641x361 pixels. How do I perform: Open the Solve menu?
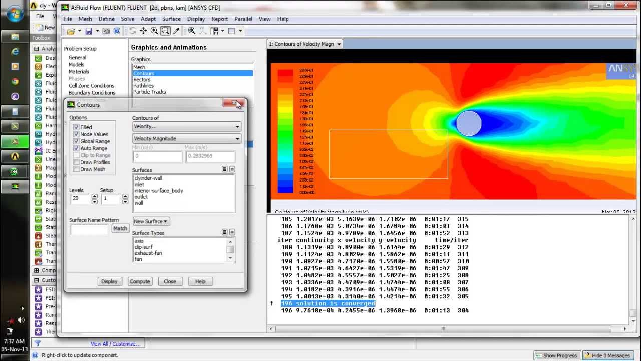click(128, 19)
